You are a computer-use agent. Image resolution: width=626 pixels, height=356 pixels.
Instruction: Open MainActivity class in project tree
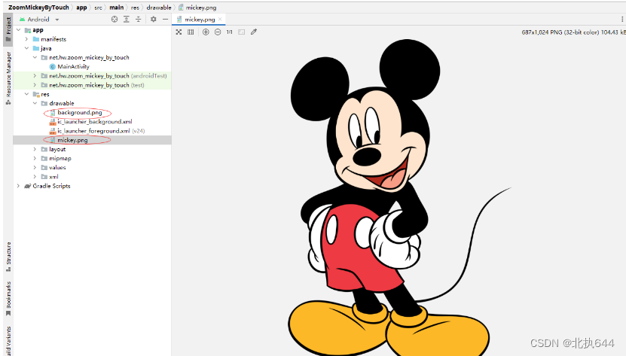click(x=72, y=66)
